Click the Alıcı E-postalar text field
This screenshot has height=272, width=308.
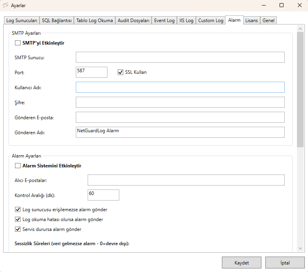point(186,180)
